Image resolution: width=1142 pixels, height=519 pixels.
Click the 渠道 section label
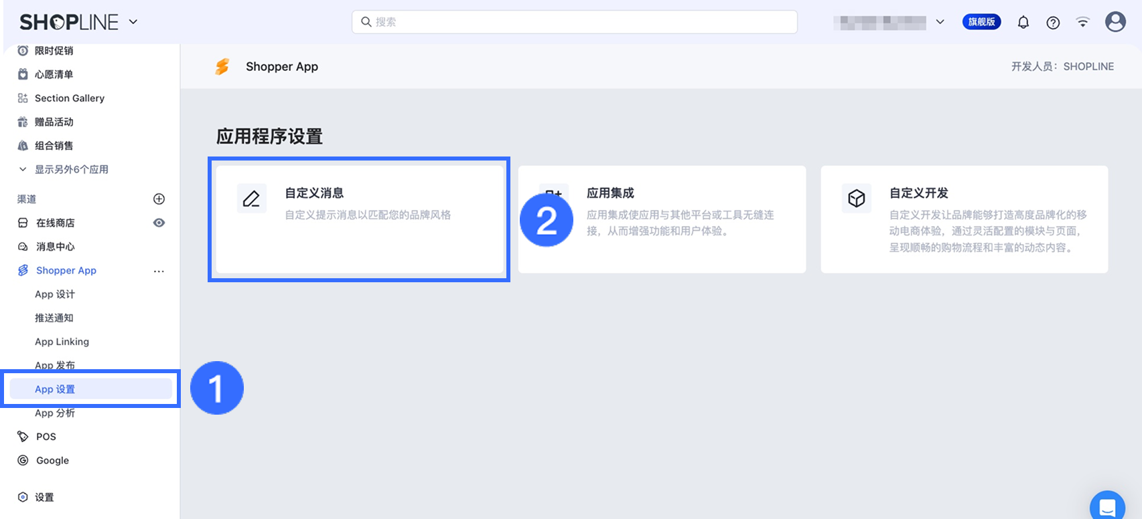pyautogui.click(x=27, y=199)
